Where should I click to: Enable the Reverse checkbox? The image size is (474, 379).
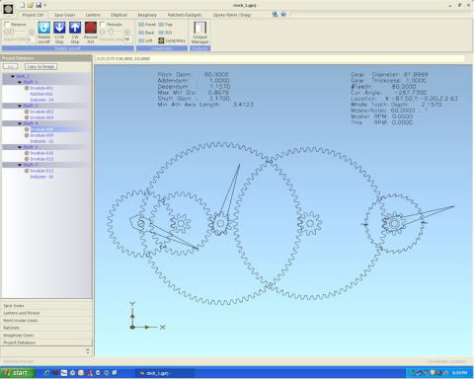[7, 25]
